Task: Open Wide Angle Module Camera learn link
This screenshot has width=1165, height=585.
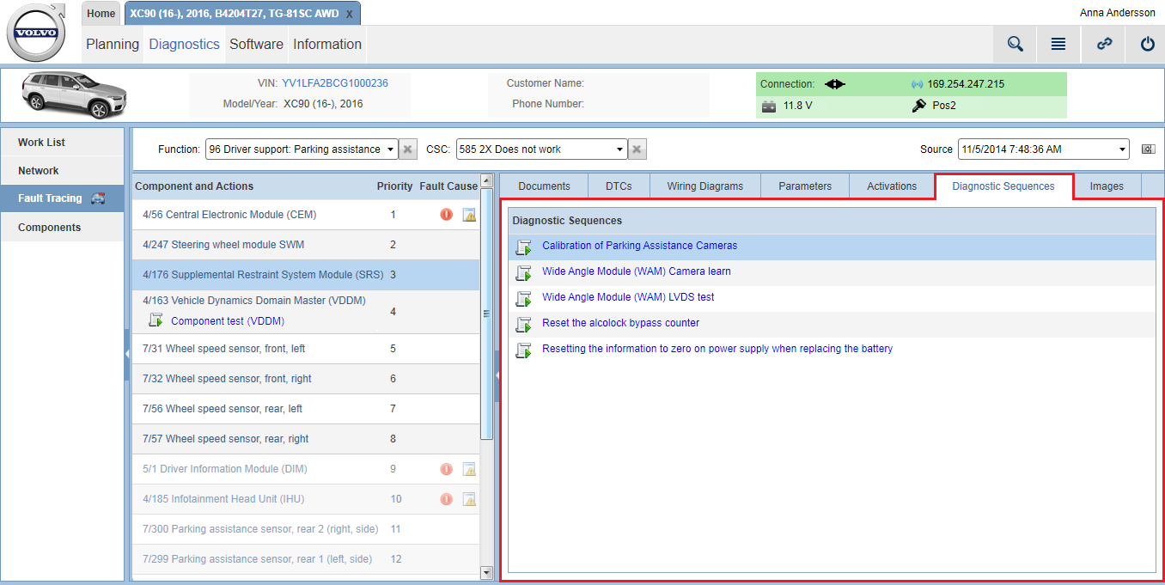Action: click(637, 271)
